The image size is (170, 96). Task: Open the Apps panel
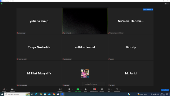[x=109, y=90]
